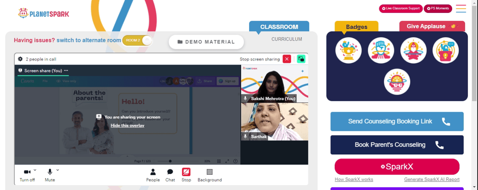Viewport: 478px width, 190px height.
Task: Click the 33% zoom value
Action: 207,161
